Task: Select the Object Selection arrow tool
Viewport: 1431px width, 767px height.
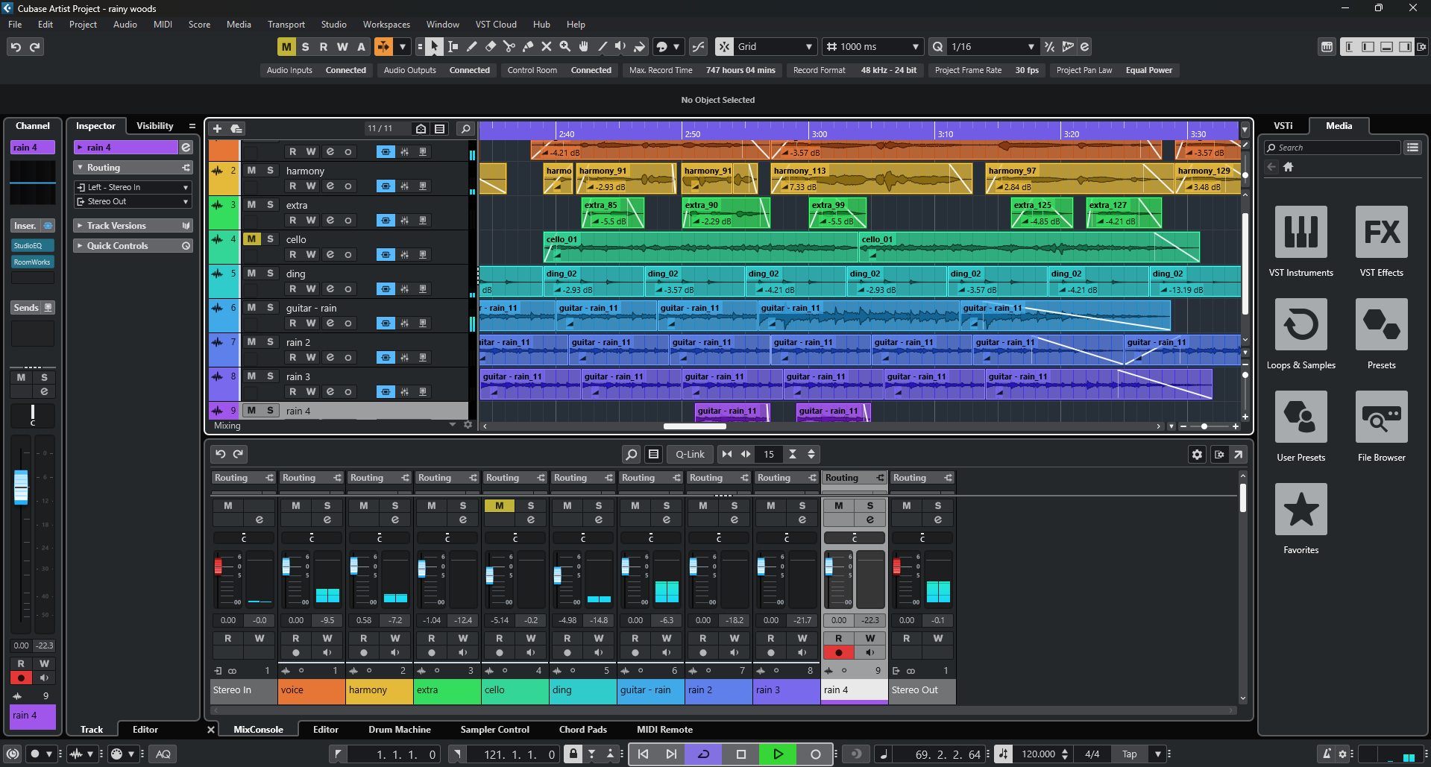Action: (x=435, y=46)
